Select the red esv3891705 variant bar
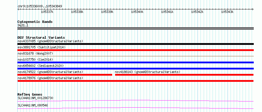 coord(136,50)
